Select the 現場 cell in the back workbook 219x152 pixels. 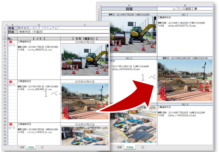pyautogui.click(x=129, y=9)
